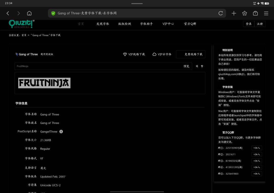Click the 特别说明 sidebar heading

(228, 50)
